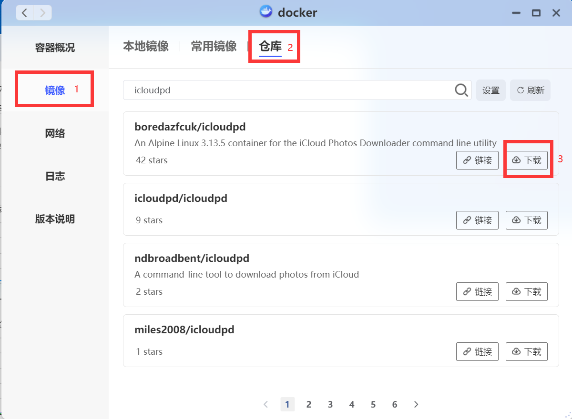Click the 链接 button for ndbroadbent/icloudpd
This screenshot has width=572, height=419.
pyautogui.click(x=477, y=291)
